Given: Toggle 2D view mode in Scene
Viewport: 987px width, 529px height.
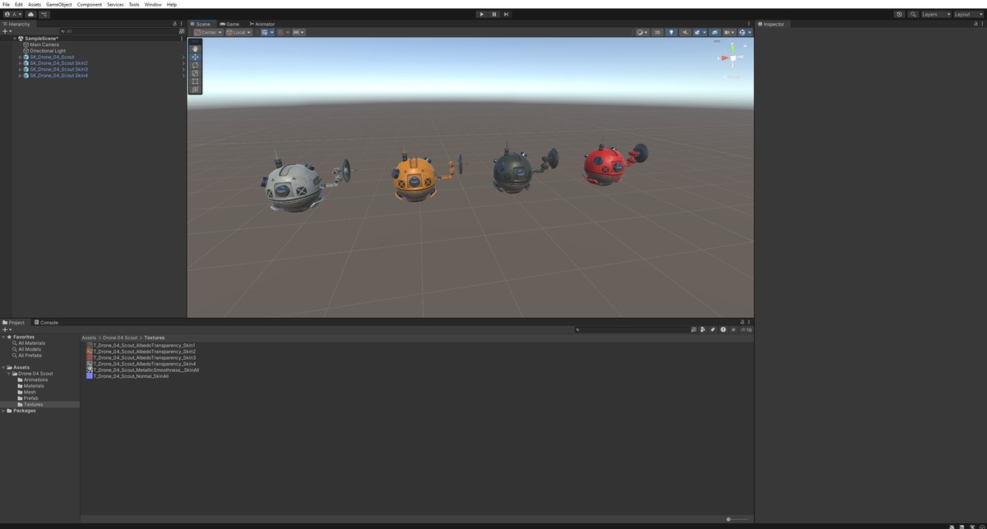Looking at the screenshot, I should coord(656,32).
